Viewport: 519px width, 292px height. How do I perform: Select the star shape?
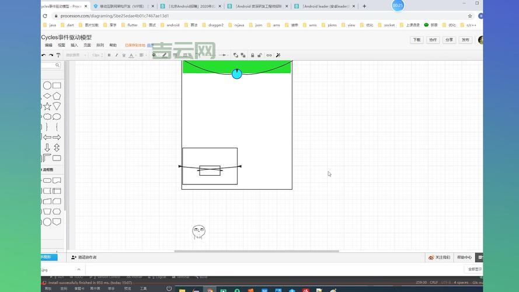pos(47,106)
